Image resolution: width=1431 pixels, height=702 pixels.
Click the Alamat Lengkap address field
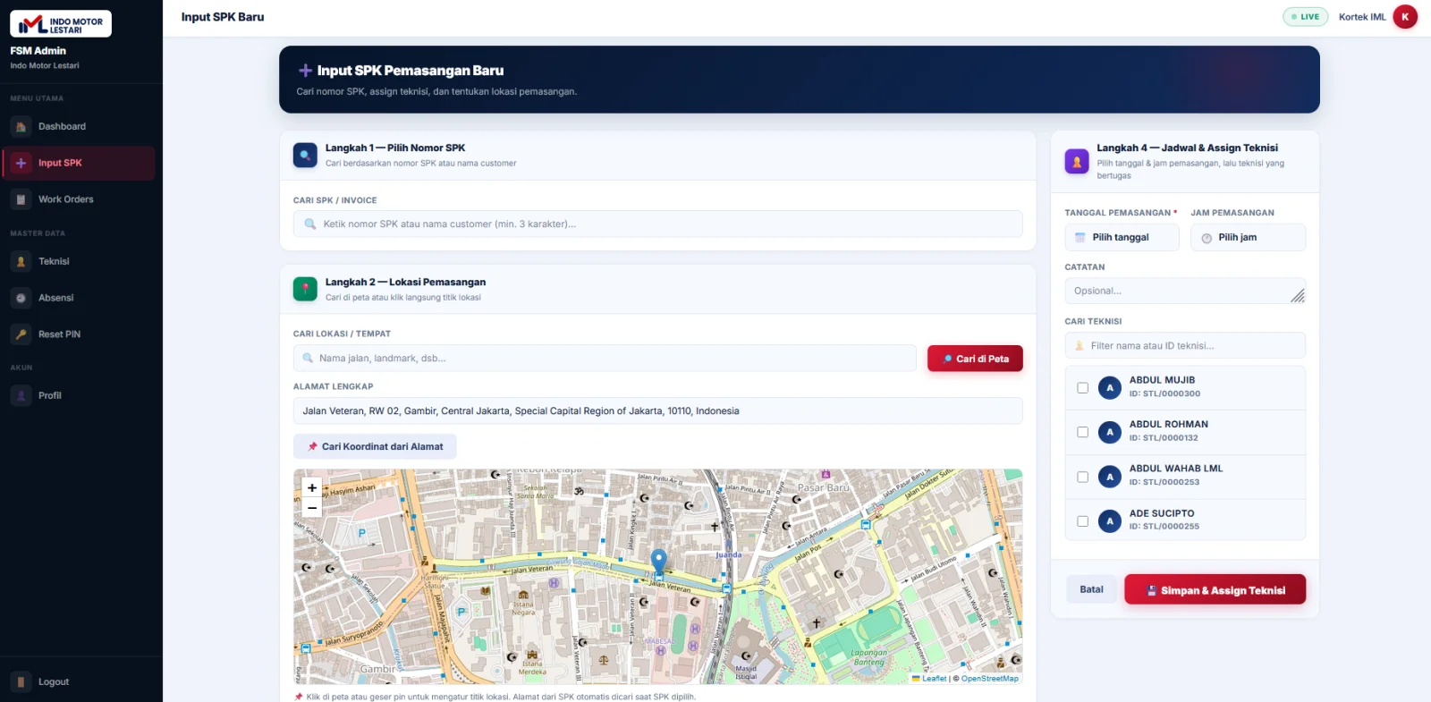click(x=657, y=411)
